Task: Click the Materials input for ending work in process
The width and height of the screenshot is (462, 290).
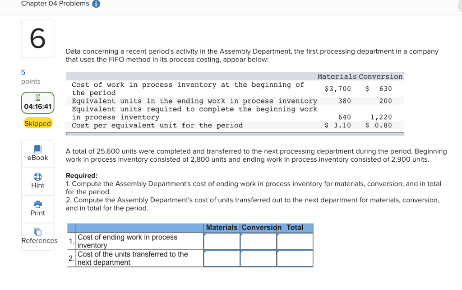Action: point(222,241)
